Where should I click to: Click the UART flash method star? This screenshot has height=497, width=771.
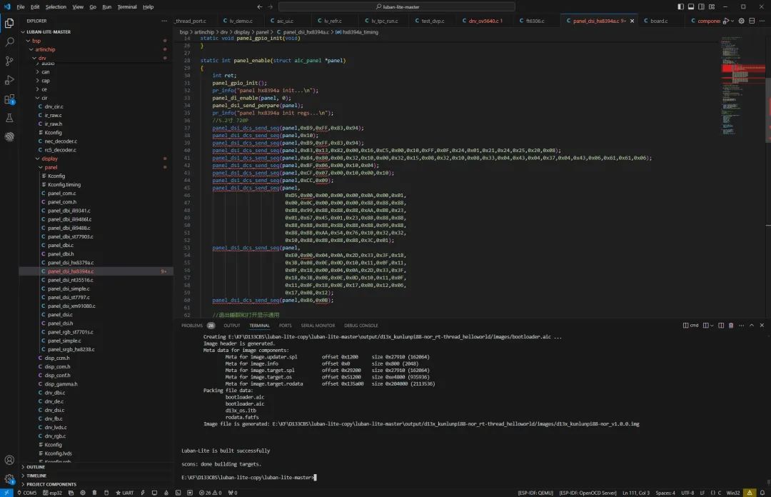124,493
